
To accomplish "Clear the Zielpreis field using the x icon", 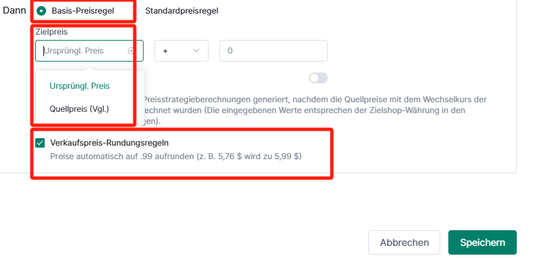I will 131,51.
